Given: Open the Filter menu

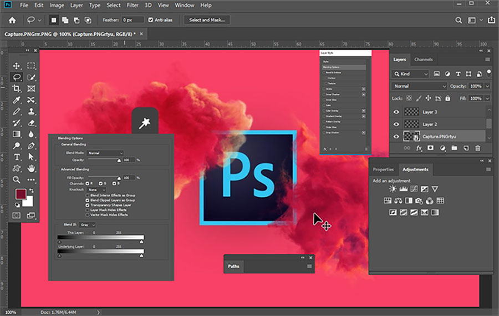Looking at the screenshot, I should 133,6.
